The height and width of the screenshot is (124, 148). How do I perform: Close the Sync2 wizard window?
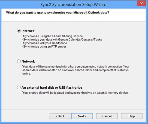141,3
